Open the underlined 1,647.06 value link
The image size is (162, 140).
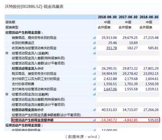click(110, 89)
